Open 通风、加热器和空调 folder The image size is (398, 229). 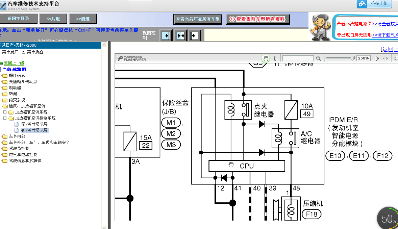[27, 106]
